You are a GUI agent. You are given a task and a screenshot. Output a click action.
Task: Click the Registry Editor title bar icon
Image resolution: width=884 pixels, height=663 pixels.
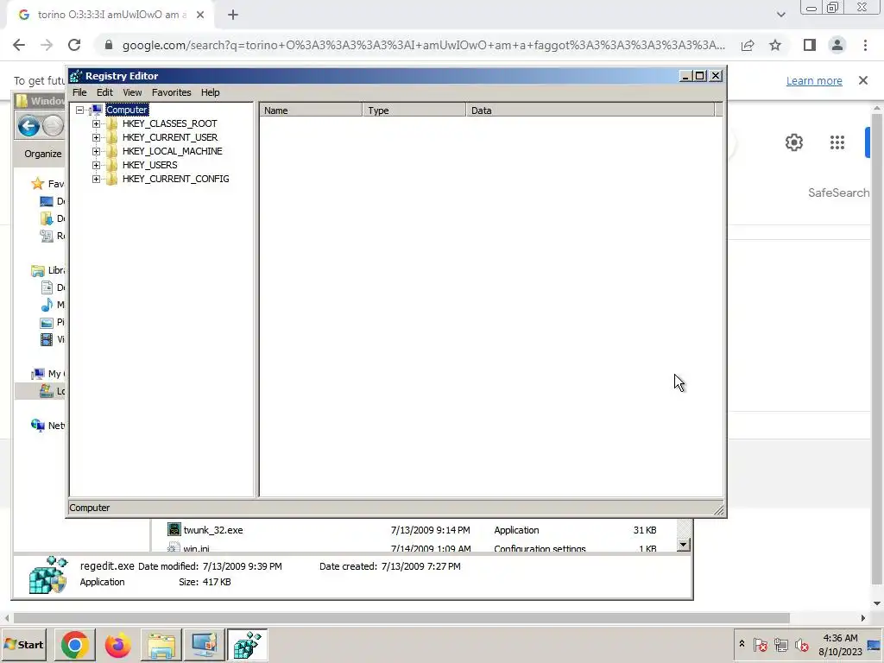coord(76,76)
